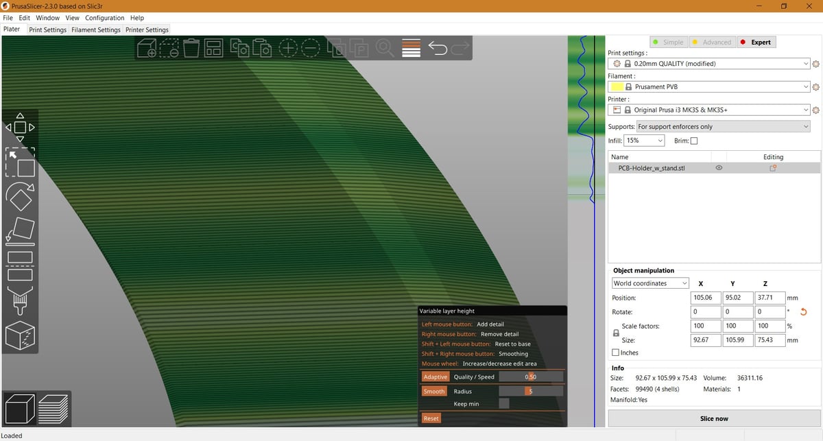Click the Delete selected object icon

pos(169,47)
